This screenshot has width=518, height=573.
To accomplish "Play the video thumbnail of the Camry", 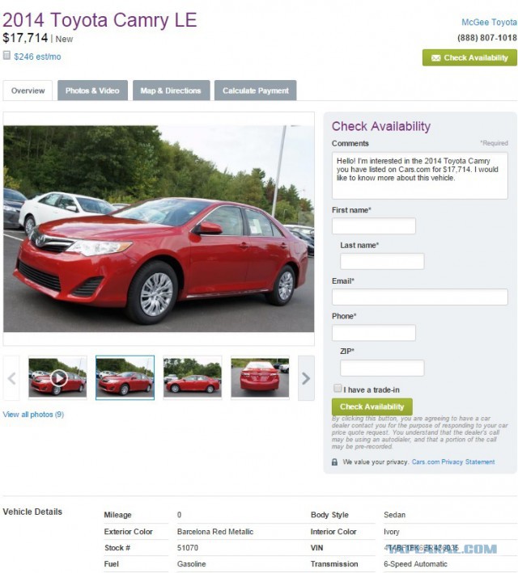I will (57, 378).
